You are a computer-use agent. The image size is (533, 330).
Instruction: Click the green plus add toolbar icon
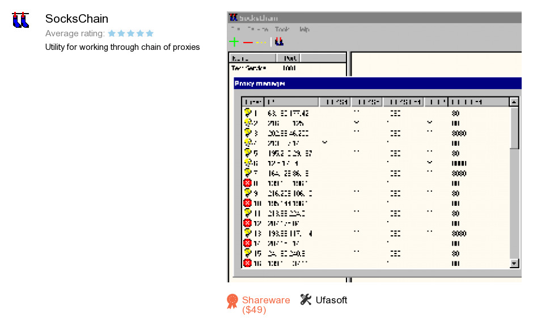point(234,42)
